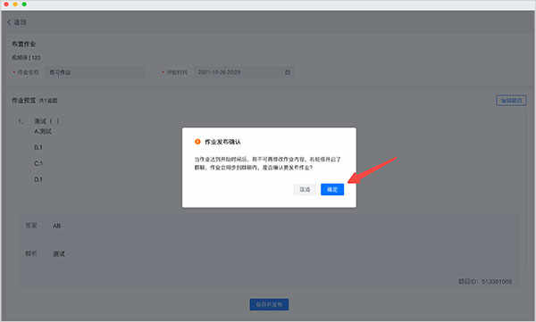Select option C.1 in question 1
Screen dimensions: 536x322
pos(38,163)
